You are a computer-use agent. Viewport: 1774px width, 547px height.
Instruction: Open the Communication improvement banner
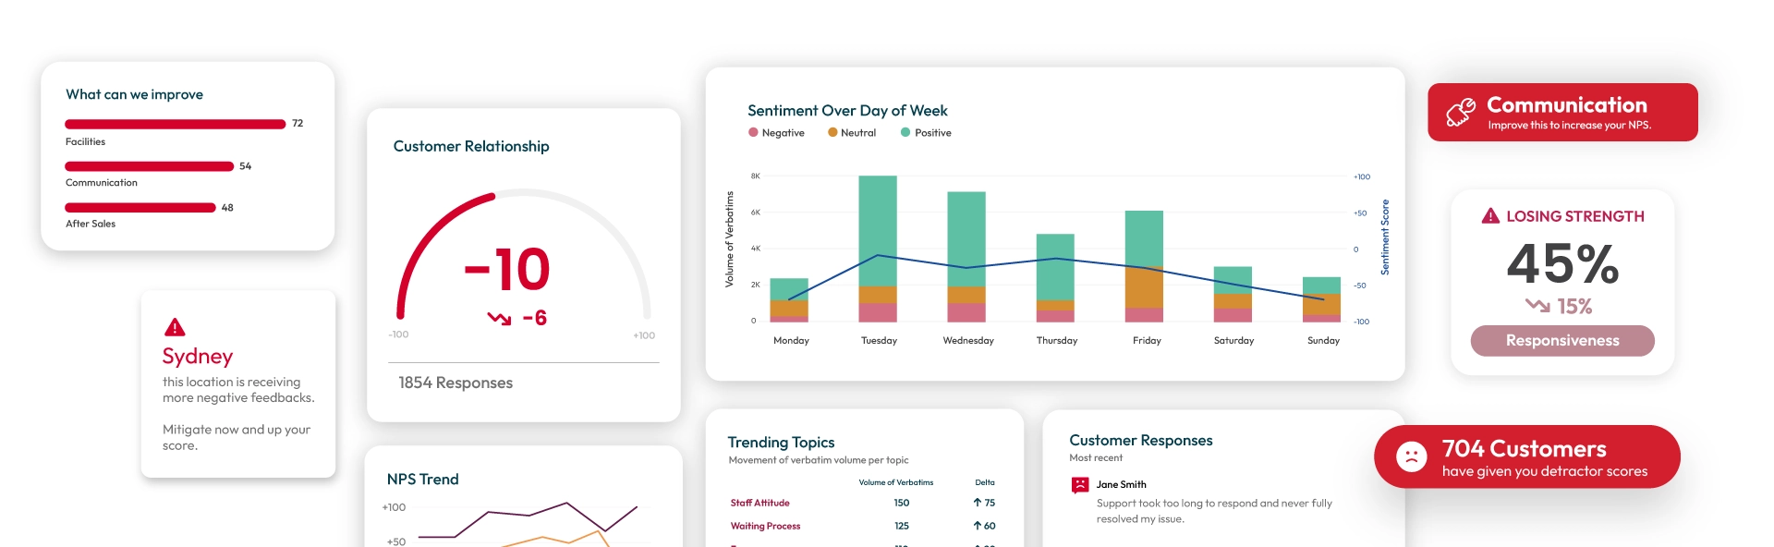(1562, 112)
